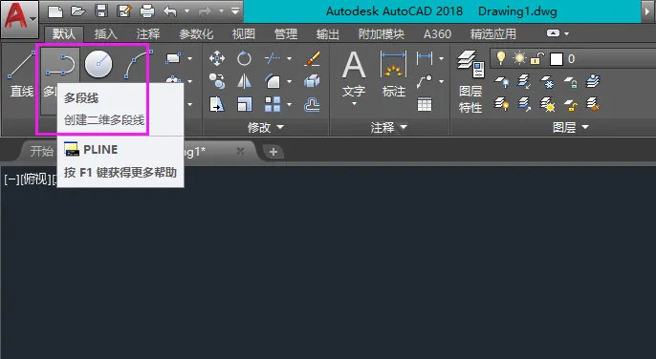The image size is (656, 359).
Task: Insert a table with the table icon
Action: click(425, 104)
